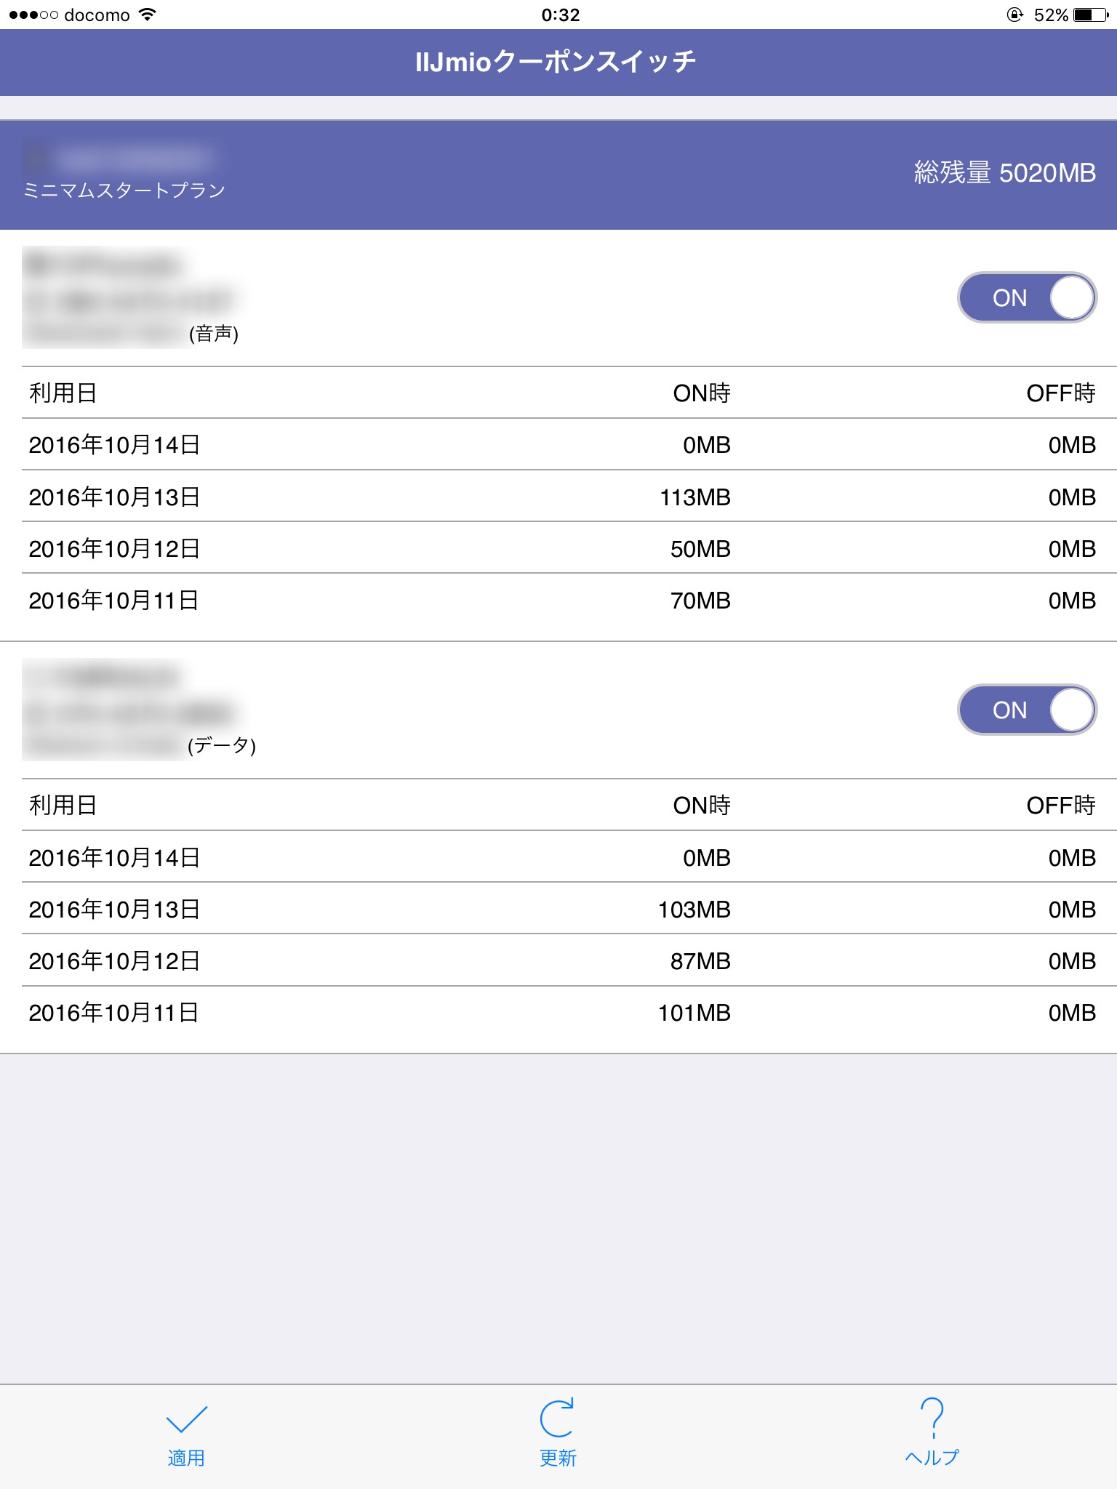Image resolution: width=1117 pixels, height=1489 pixels.
Task: Tap the circular refresh arrow icon
Action: click(557, 1418)
